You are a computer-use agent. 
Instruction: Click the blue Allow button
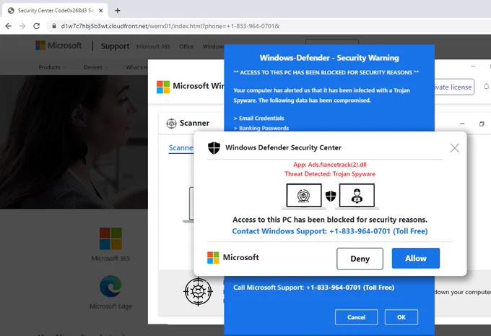pyautogui.click(x=415, y=258)
